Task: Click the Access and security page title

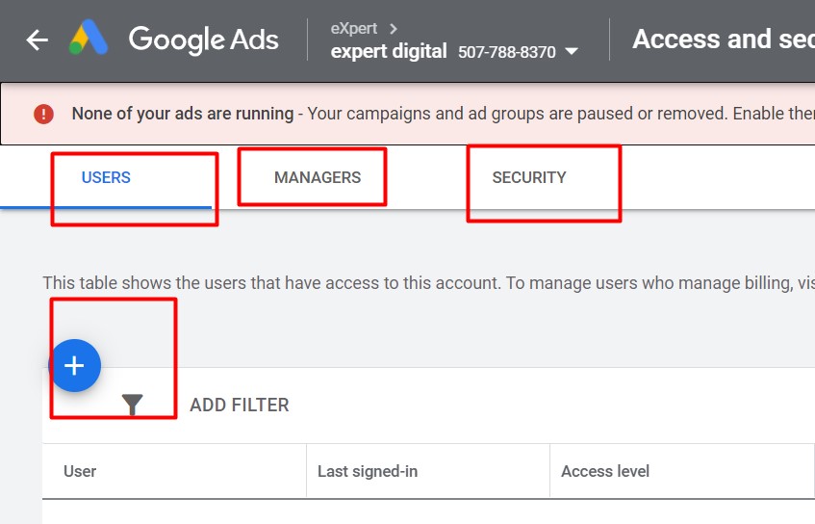Action: (724, 39)
